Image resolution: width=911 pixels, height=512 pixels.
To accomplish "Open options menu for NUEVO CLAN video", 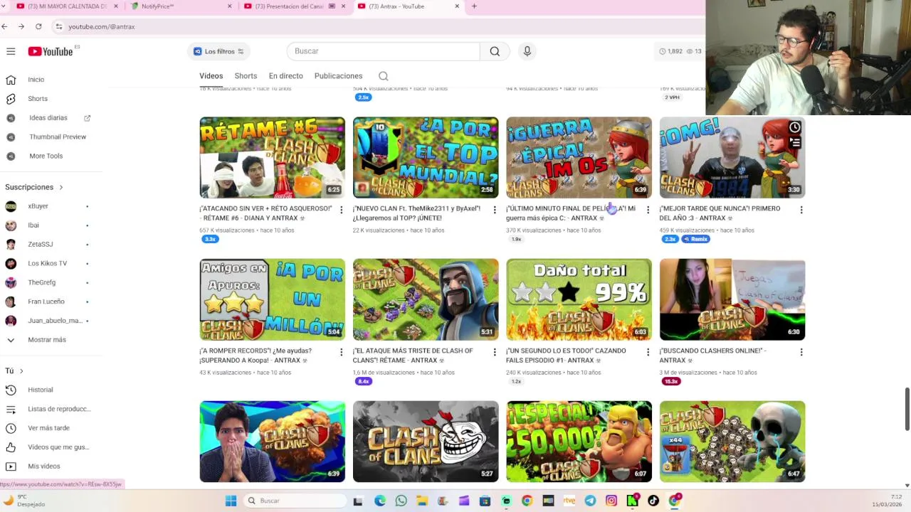I will (495, 210).
